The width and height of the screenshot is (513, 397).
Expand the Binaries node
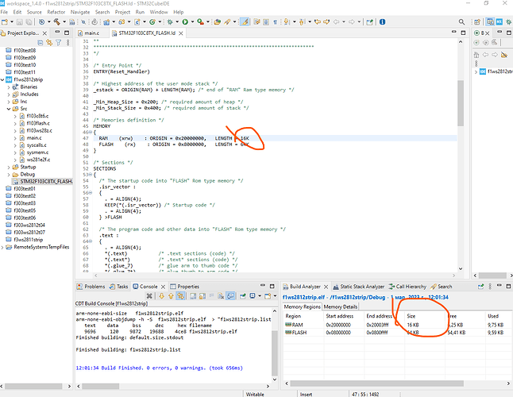point(9,87)
